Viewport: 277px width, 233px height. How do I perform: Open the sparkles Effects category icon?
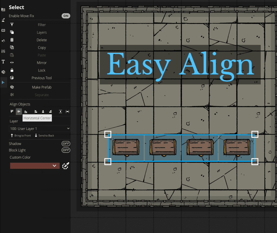coord(3,41)
